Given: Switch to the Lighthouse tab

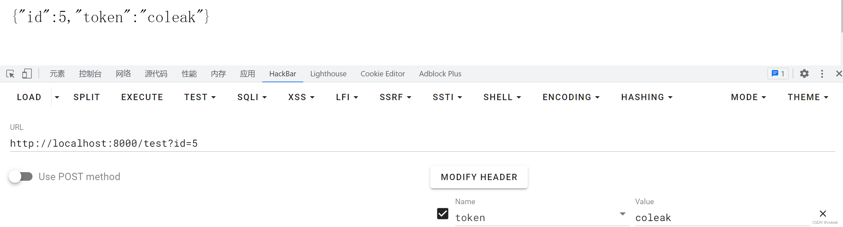Looking at the screenshot, I should (x=328, y=74).
